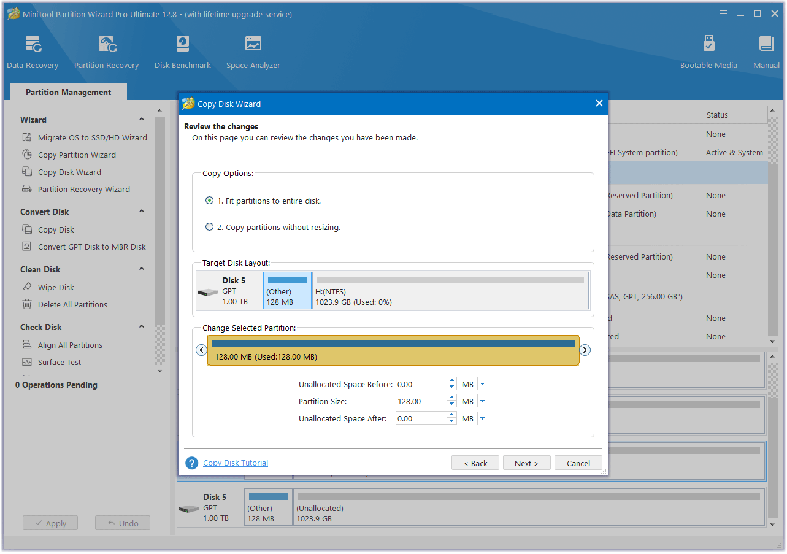The height and width of the screenshot is (554, 787).
Task: Select (Other) 128 MB partition in Target Layout
Action: click(287, 291)
